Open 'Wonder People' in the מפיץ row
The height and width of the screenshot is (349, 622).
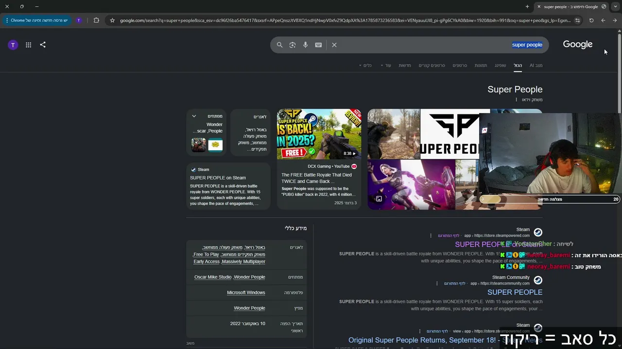click(x=249, y=308)
